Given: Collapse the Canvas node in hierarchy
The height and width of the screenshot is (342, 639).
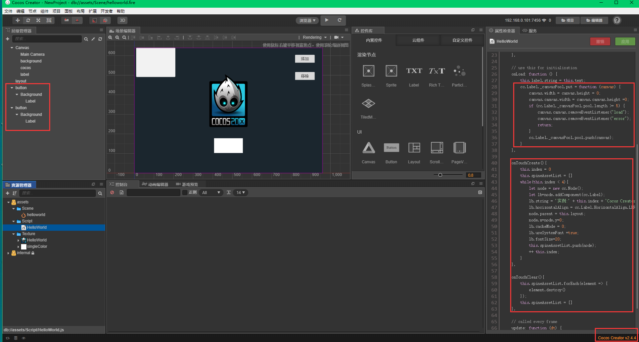Looking at the screenshot, I should pos(12,48).
